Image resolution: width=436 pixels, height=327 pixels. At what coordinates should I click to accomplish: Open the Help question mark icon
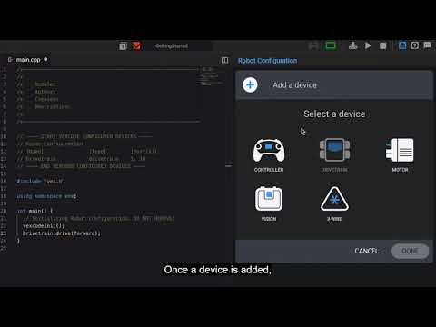(x=415, y=45)
